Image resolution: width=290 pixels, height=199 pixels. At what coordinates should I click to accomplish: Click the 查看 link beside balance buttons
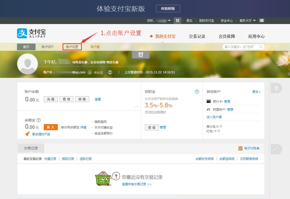(98, 99)
